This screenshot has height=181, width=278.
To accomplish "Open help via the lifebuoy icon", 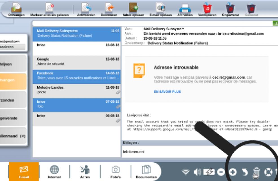I will click(x=268, y=172).
